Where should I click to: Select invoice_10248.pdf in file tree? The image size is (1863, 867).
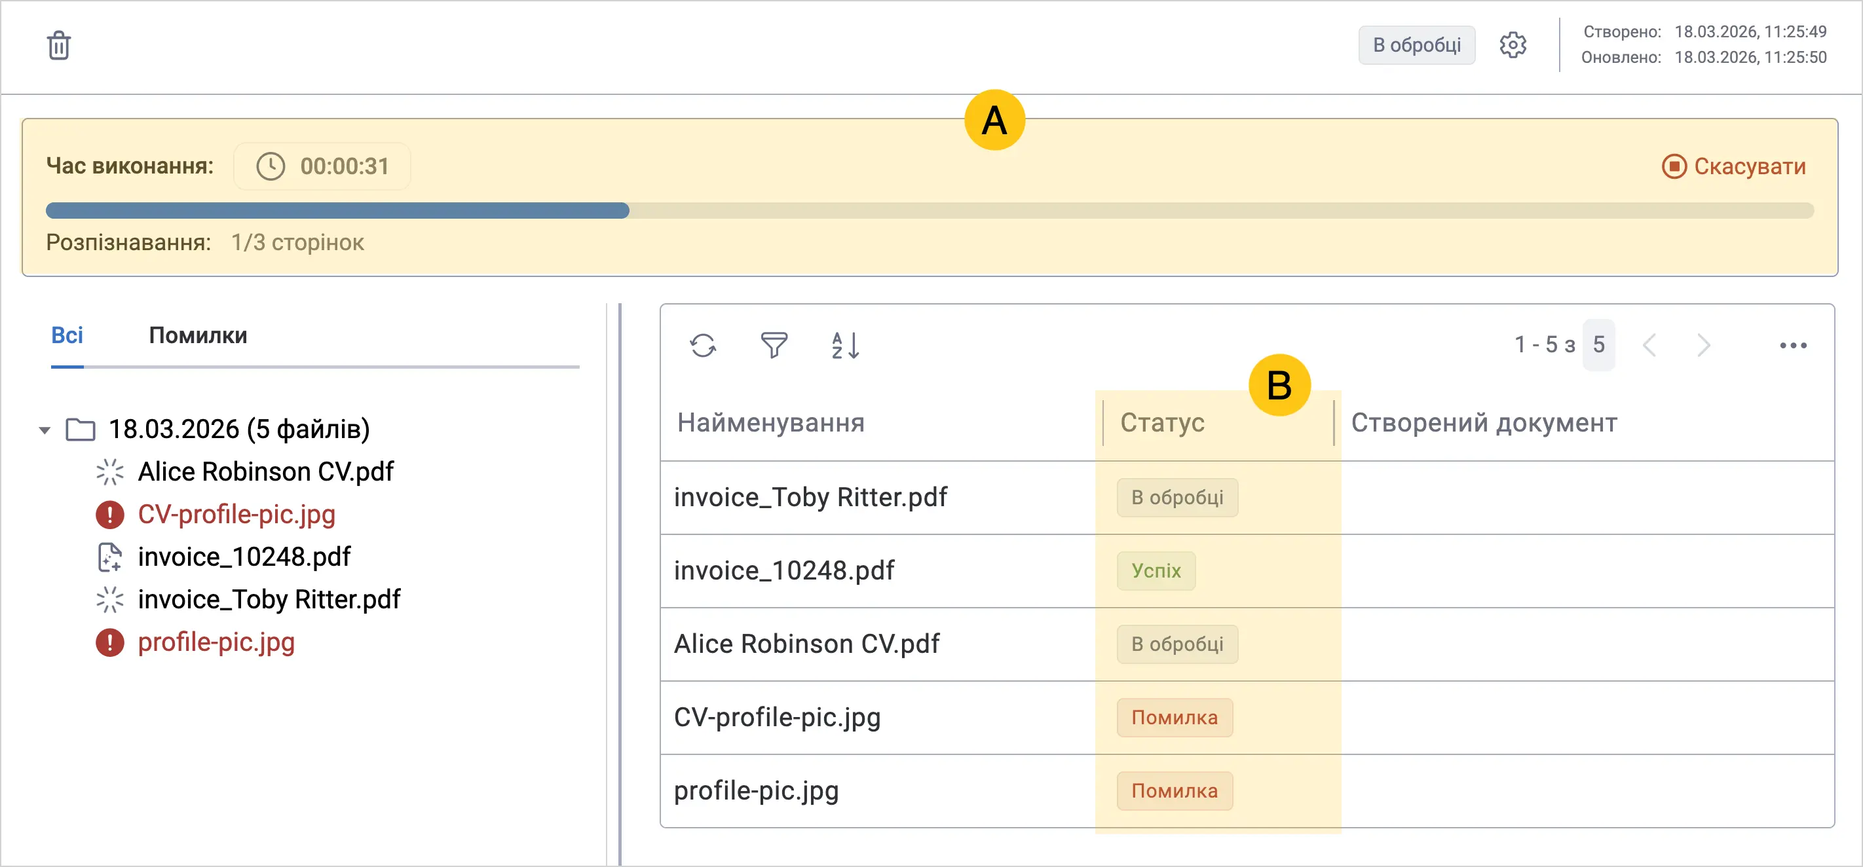(x=244, y=557)
